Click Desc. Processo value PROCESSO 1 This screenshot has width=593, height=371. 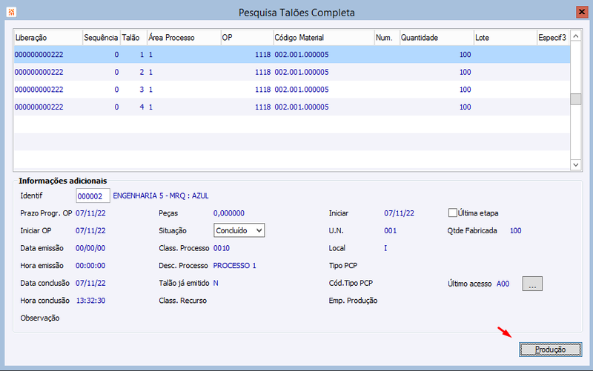pyautogui.click(x=234, y=266)
